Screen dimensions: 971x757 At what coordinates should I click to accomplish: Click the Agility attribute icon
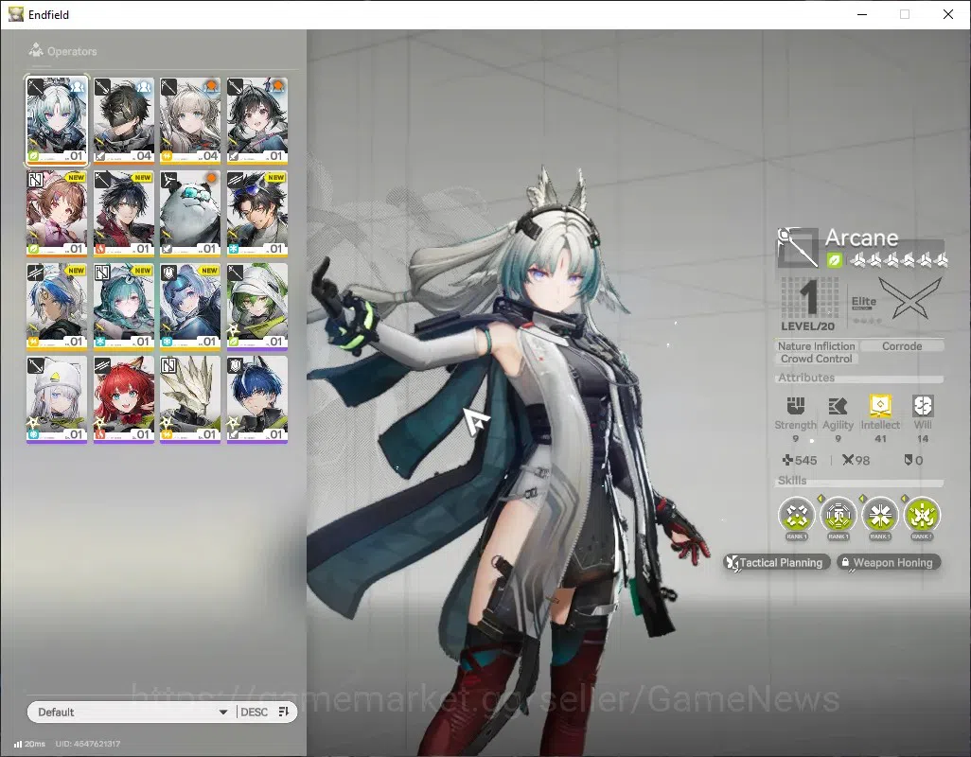[838, 405]
